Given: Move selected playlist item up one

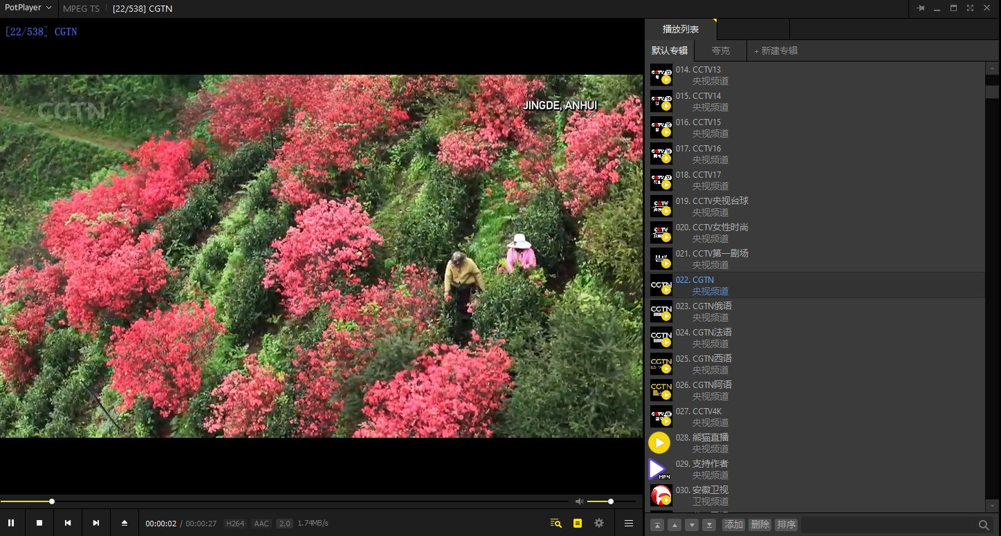Looking at the screenshot, I should [674, 525].
